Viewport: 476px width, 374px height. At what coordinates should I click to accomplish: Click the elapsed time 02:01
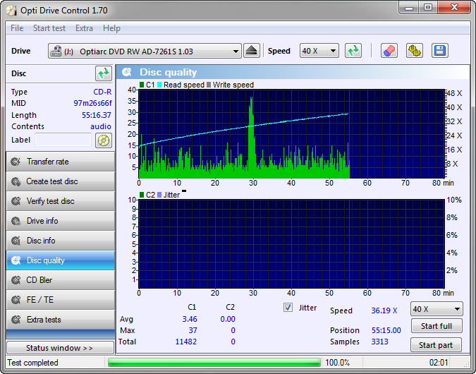(439, 363)
